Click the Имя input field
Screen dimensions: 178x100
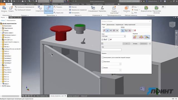(112, 50)
